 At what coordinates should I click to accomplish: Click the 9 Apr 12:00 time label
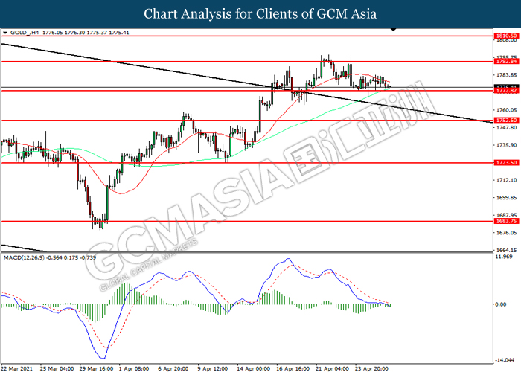tap(212, 368)
